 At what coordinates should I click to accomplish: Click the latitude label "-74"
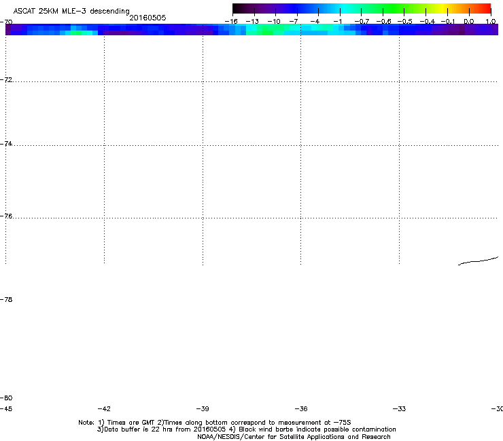6,143
